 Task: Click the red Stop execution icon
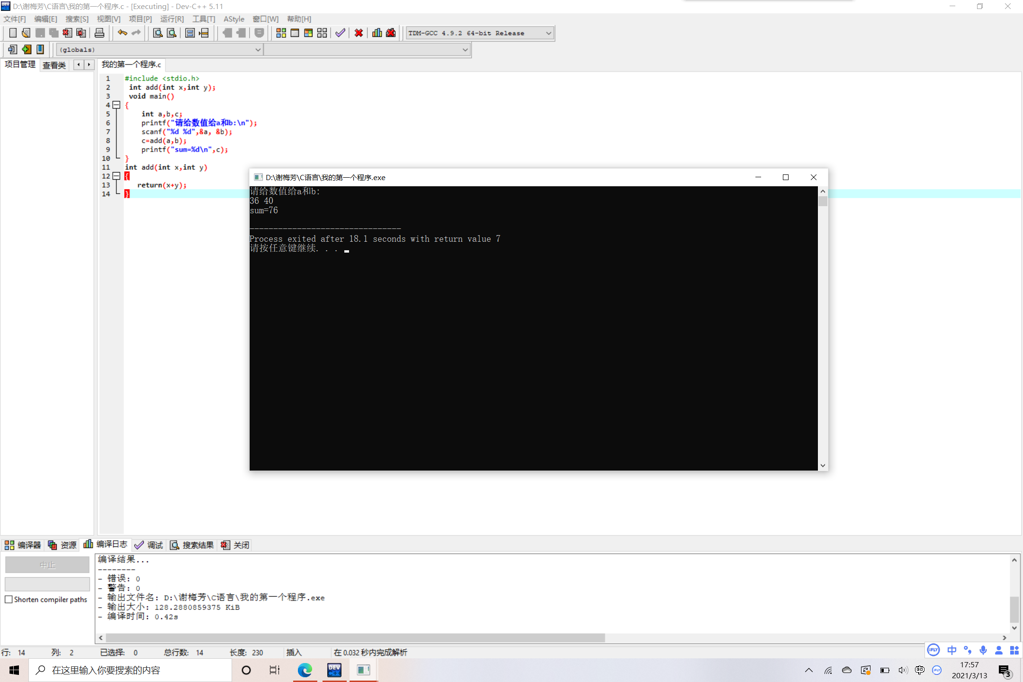pos(359,33)
